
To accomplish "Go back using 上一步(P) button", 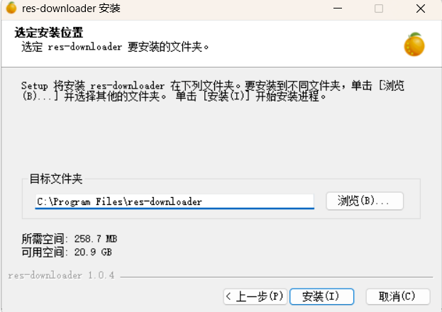I will click(255, 296).
